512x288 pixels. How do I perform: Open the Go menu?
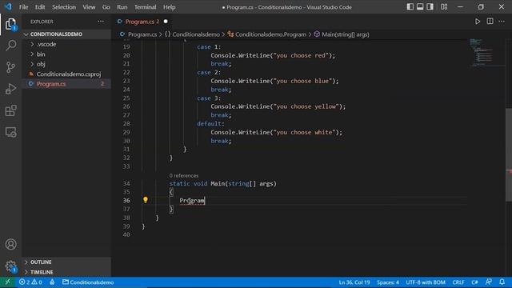coord(106,7)
